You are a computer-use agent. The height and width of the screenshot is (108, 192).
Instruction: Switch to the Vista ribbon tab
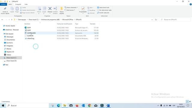(26, 4)
